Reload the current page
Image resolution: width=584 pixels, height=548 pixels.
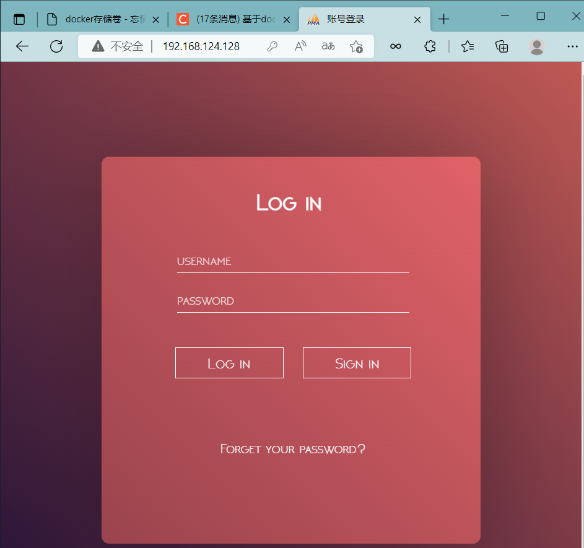point(56,46)
